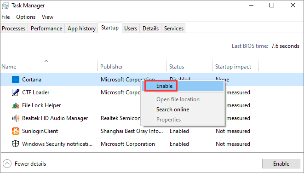Click the Enable button at bottom right

[x=281, y=164]
